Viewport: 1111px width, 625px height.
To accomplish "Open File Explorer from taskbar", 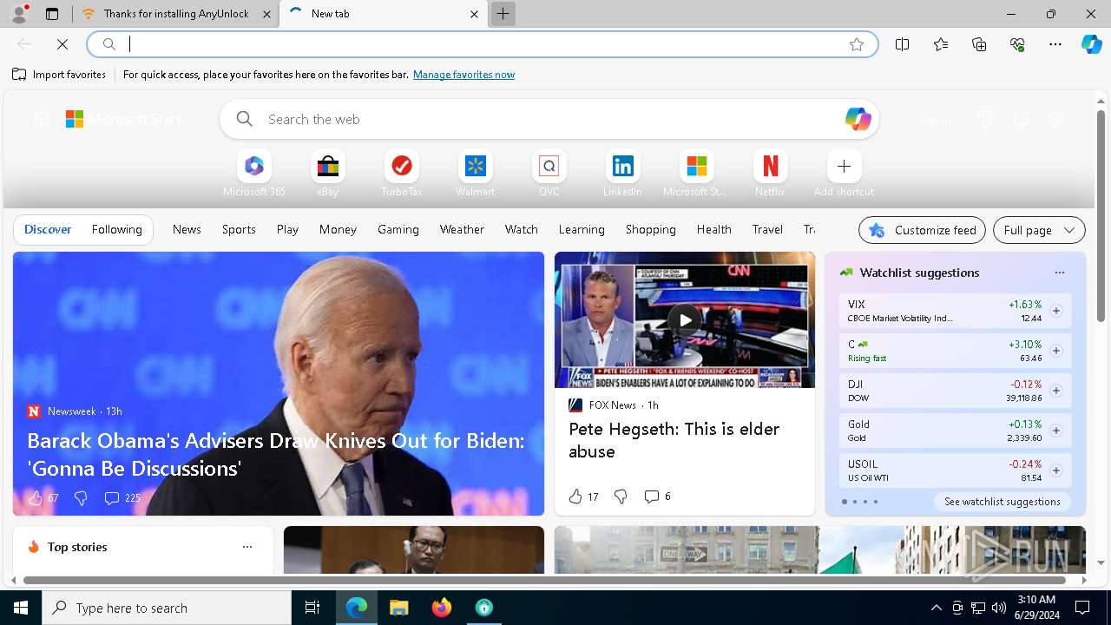I will pos(399,608).
